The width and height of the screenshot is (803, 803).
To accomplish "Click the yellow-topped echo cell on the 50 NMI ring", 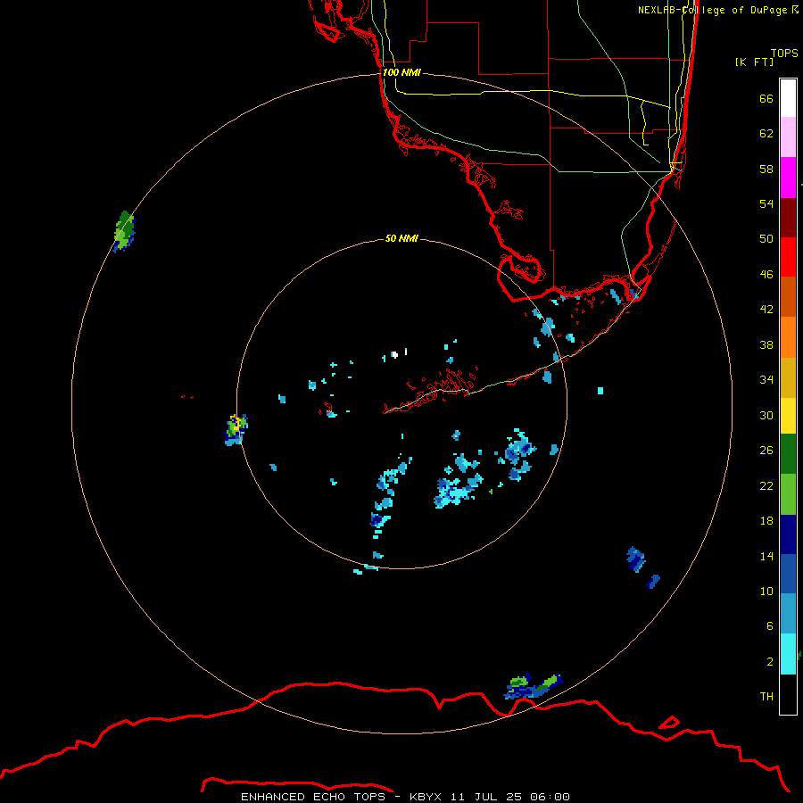I will click(236, 429).
